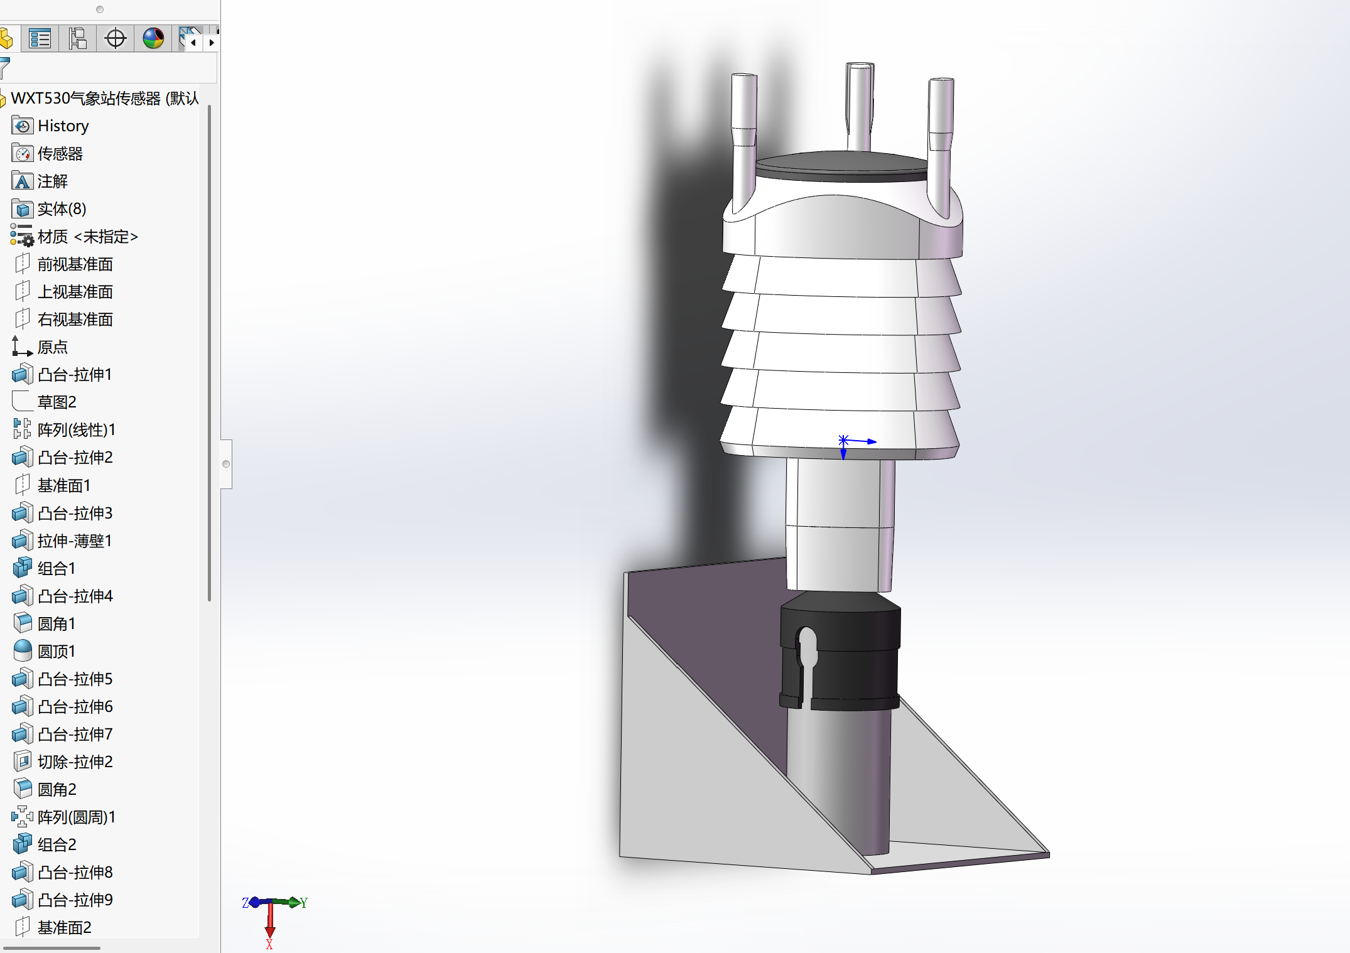Click the right tab-scroll arrow

tap(212, 43)
